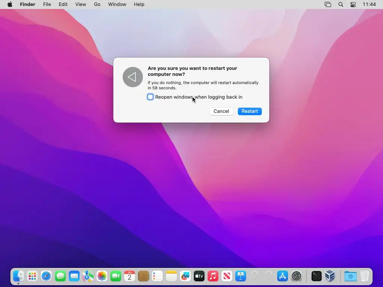The image size is (383, 287).
Task: Open the Contacts app in Dock
Action: click(144, 276)
